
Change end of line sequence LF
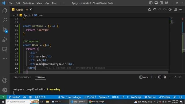coord(123,97)
